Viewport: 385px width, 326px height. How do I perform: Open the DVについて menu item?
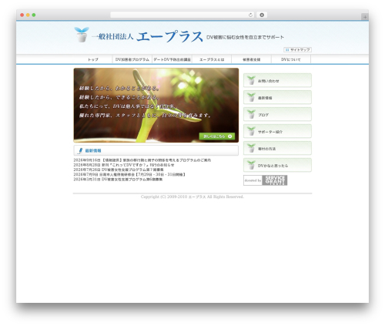[291, 59]
